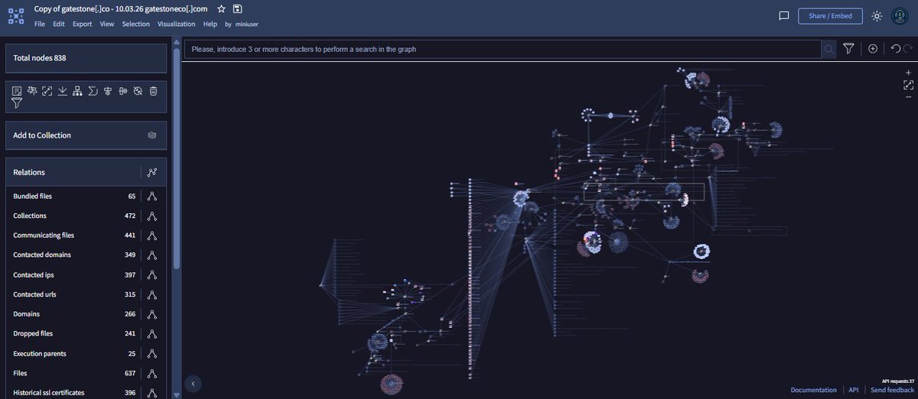918x399 pixels.
Task: Expand Contacted urls relation
Action: pyautogui.click(x=152, y=294)
